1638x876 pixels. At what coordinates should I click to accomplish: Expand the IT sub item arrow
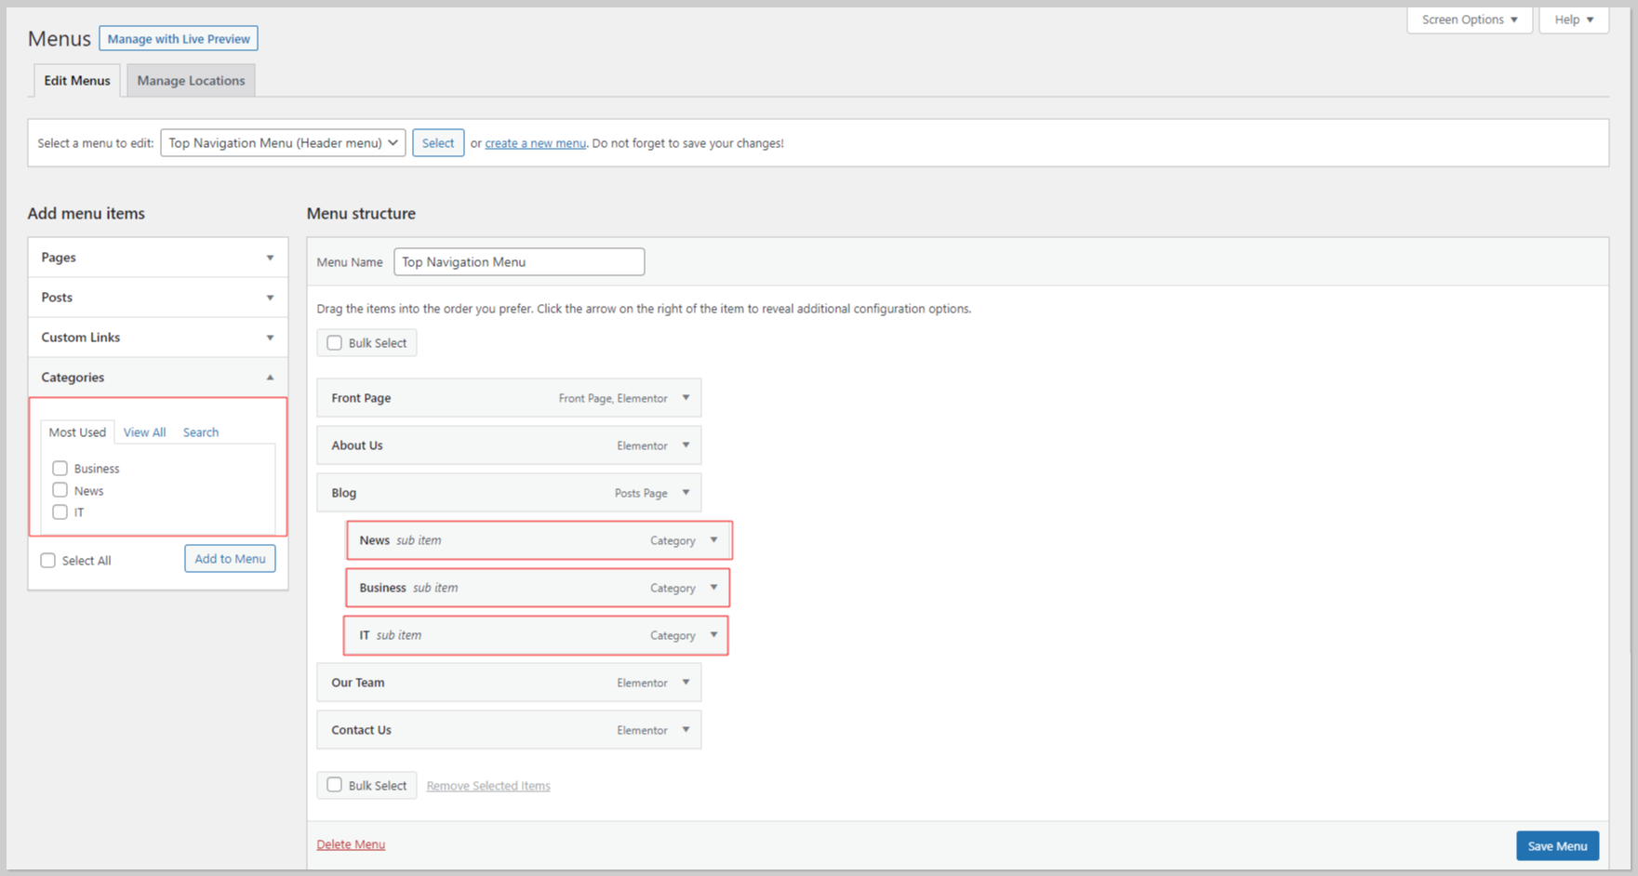[713, 635]
